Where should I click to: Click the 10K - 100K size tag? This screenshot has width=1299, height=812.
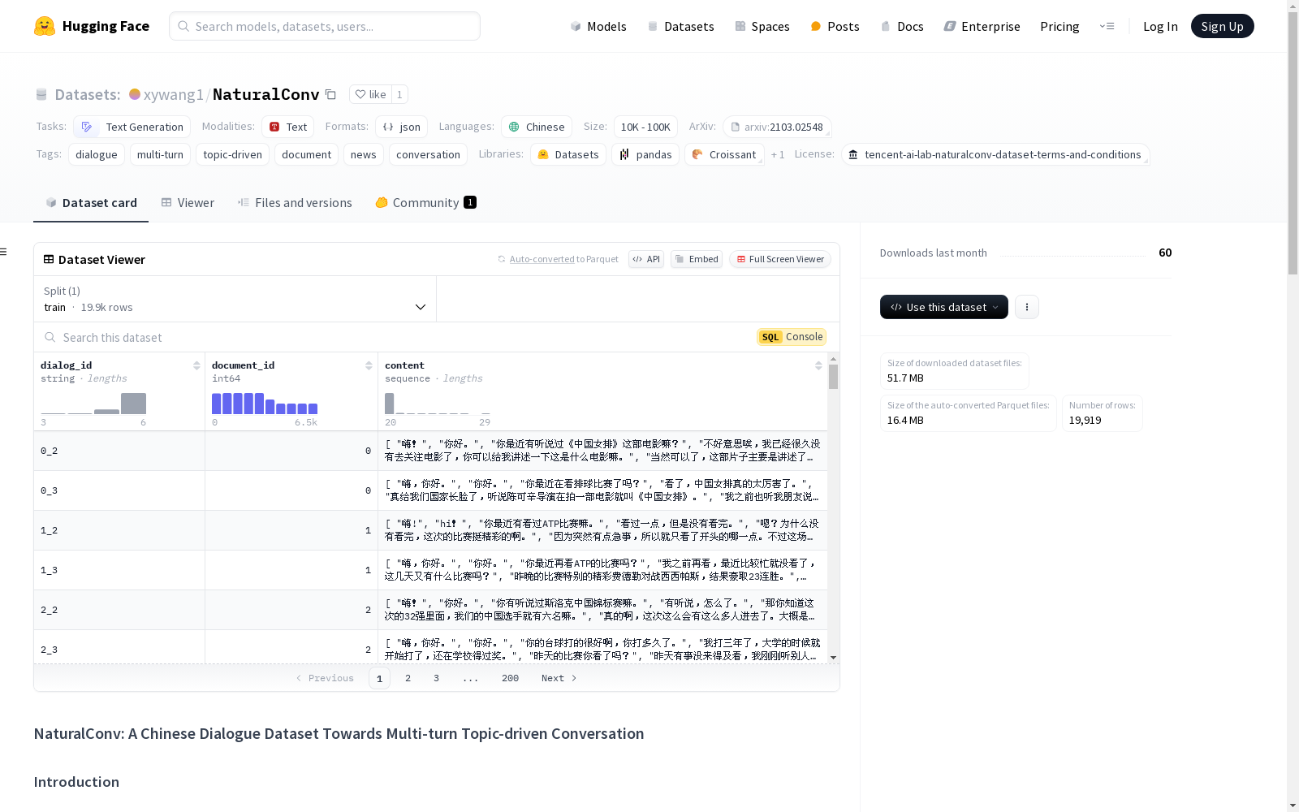pos(645,127)
